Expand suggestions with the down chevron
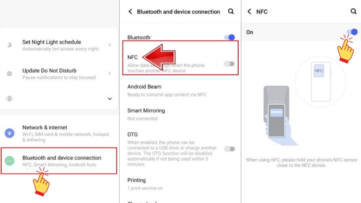Viewport: 361px width, 203px height. tap(110, 98)
